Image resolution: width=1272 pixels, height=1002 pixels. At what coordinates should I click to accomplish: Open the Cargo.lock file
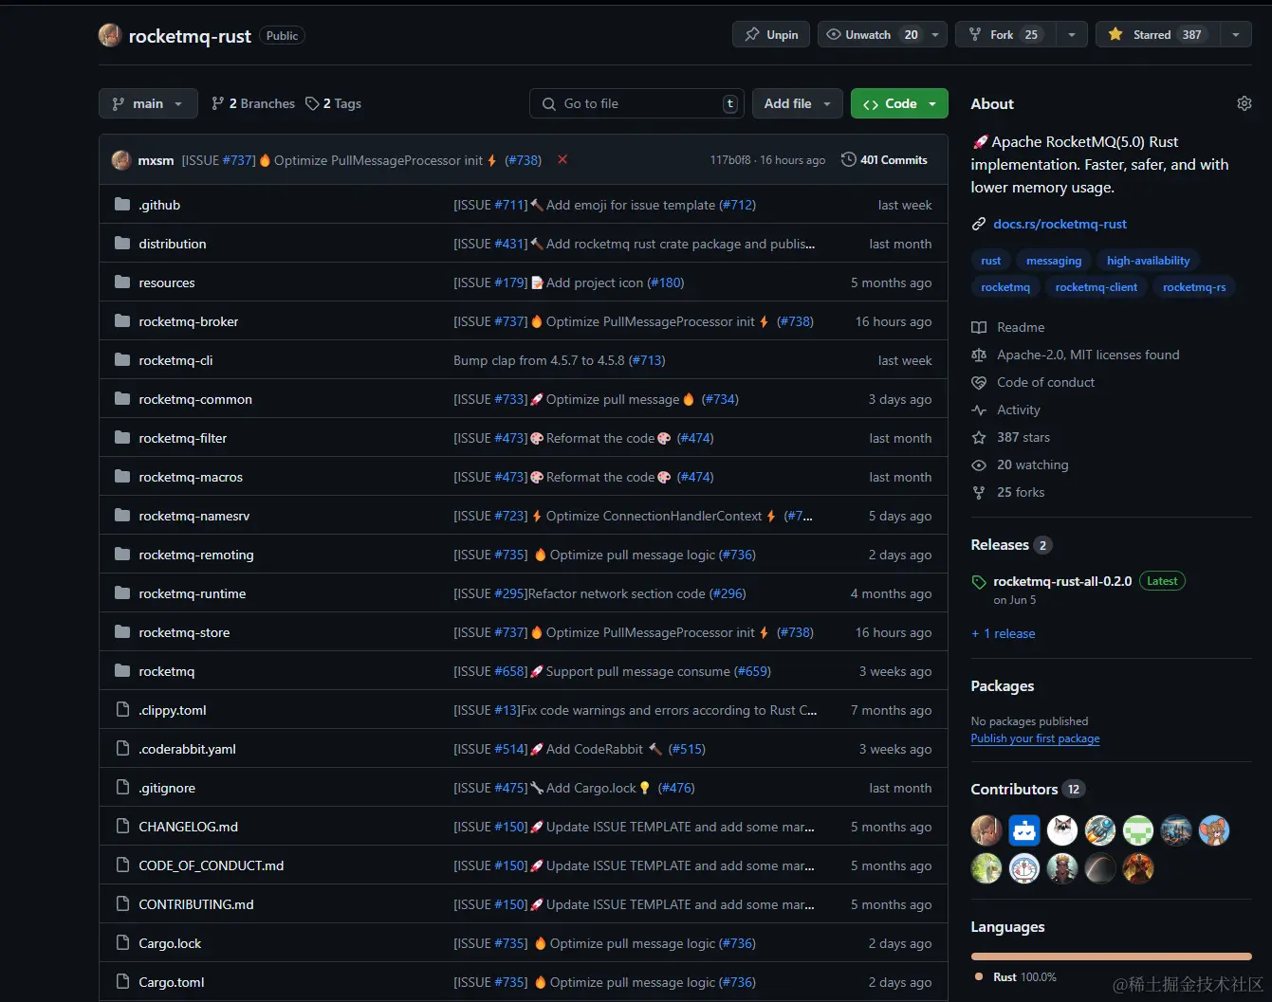(x=170, y=943)
